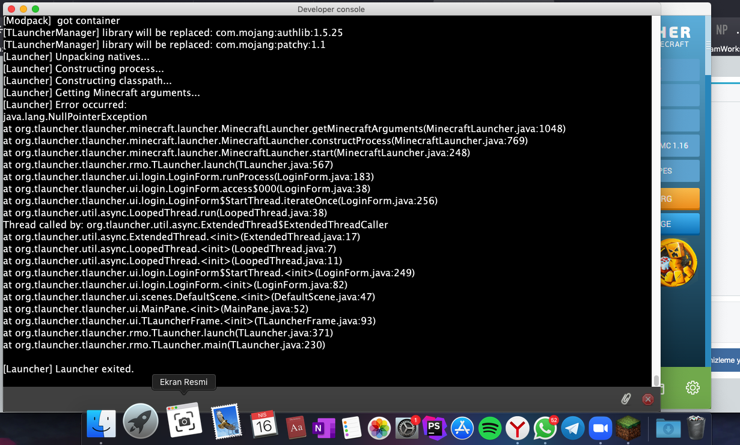Open Mail stamp icon in Dock

click(x=226, y=422)
